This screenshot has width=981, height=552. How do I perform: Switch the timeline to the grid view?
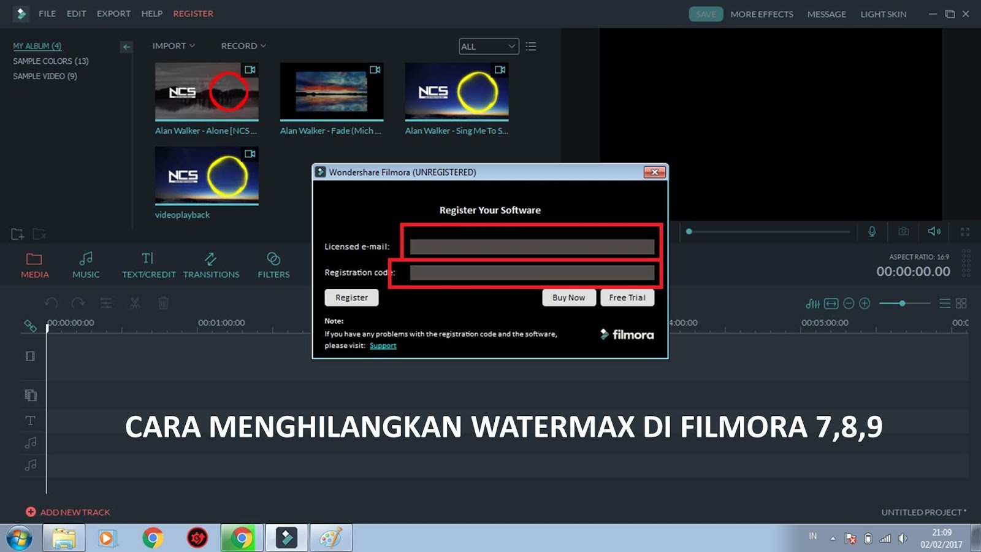coord(961,304)
